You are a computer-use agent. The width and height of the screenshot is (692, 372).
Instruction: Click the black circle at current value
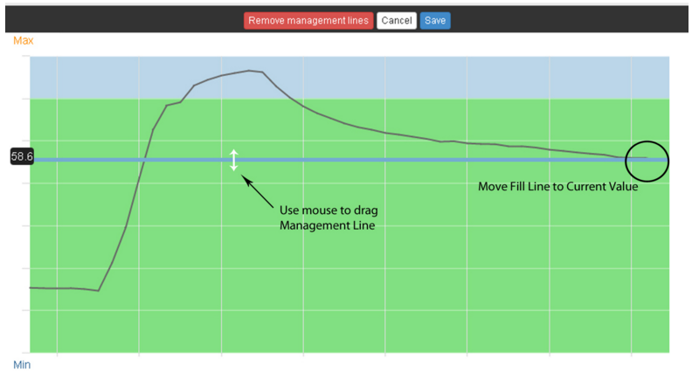647,160
